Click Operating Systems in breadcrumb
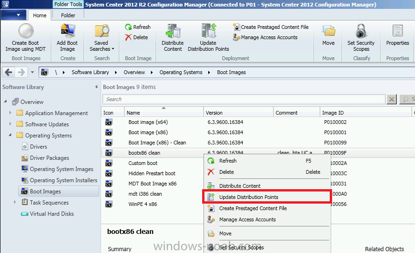This screenshot has height=253, width=415. pos(181,72)
